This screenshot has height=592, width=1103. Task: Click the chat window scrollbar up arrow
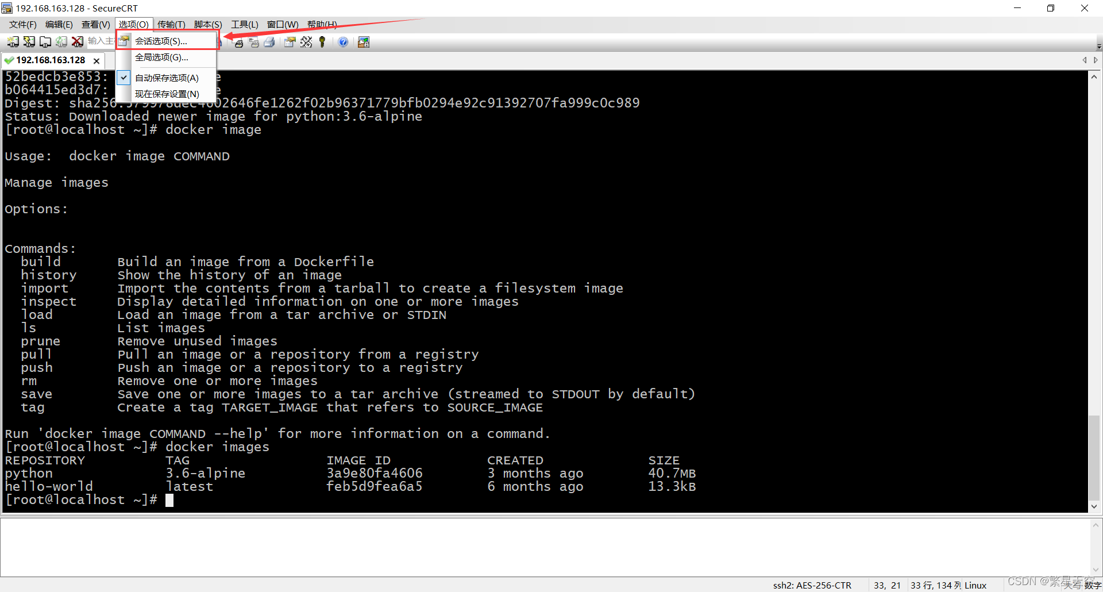tap(1096, 525)
